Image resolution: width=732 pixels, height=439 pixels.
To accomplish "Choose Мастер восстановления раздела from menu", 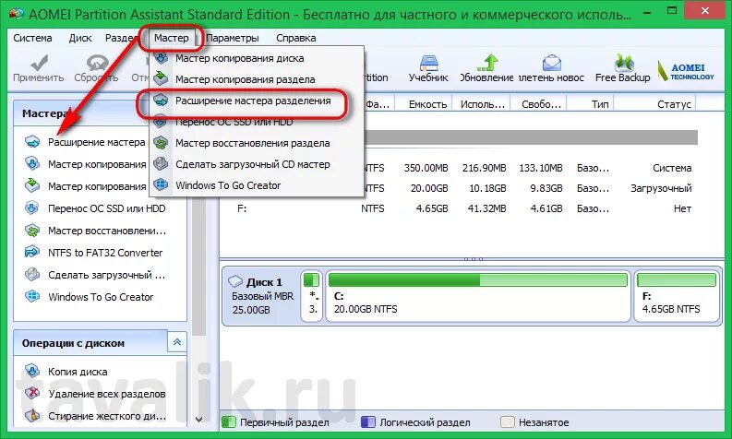I will 253,143.
